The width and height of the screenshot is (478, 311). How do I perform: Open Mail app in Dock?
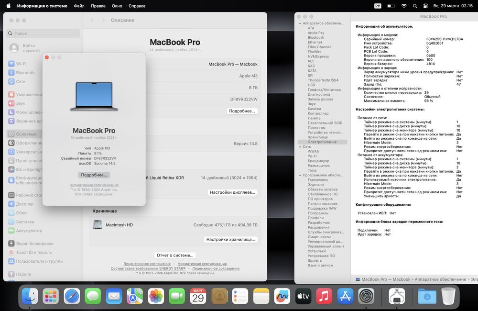pyautogui.click(x=114, y=296)
